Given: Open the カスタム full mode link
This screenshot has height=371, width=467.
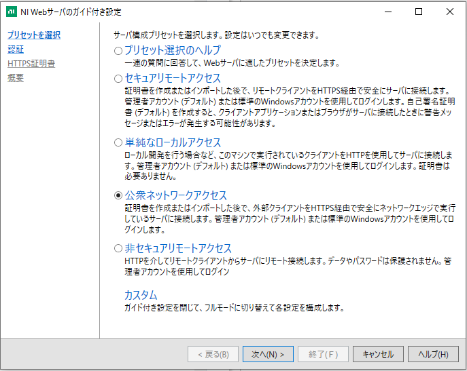Looking at the screenshot, I should [x=141, y=295].
